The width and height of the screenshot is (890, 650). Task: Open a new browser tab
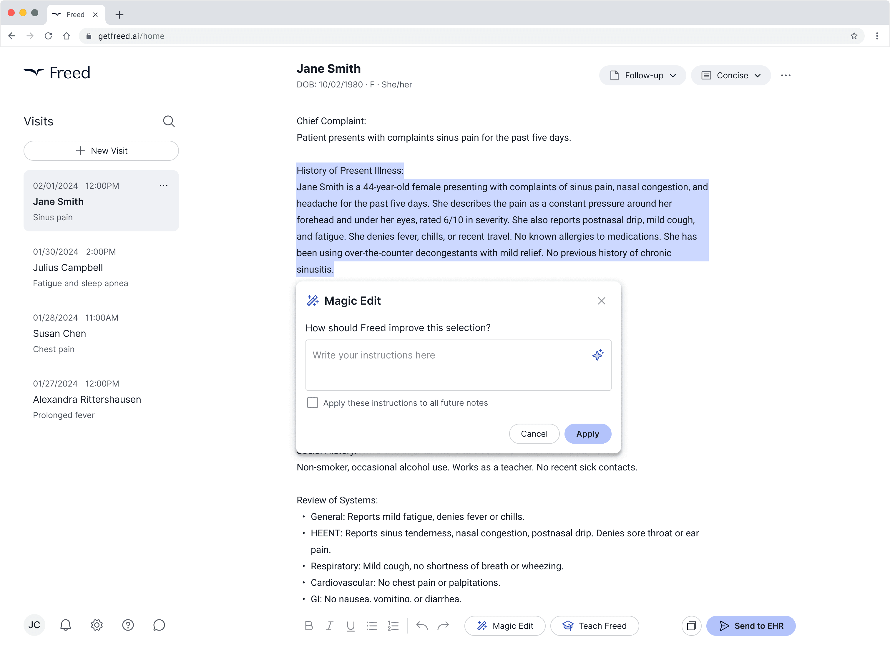click(x=119, y=14)
